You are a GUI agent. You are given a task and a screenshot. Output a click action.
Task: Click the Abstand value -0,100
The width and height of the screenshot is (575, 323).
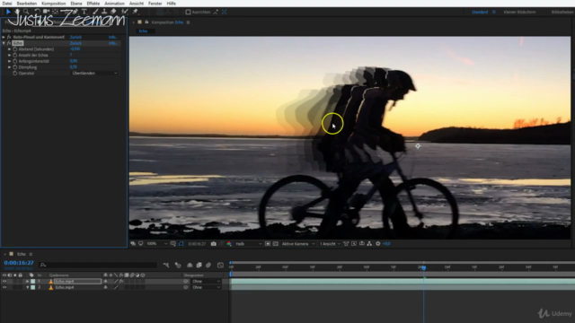tap(75, 49)
